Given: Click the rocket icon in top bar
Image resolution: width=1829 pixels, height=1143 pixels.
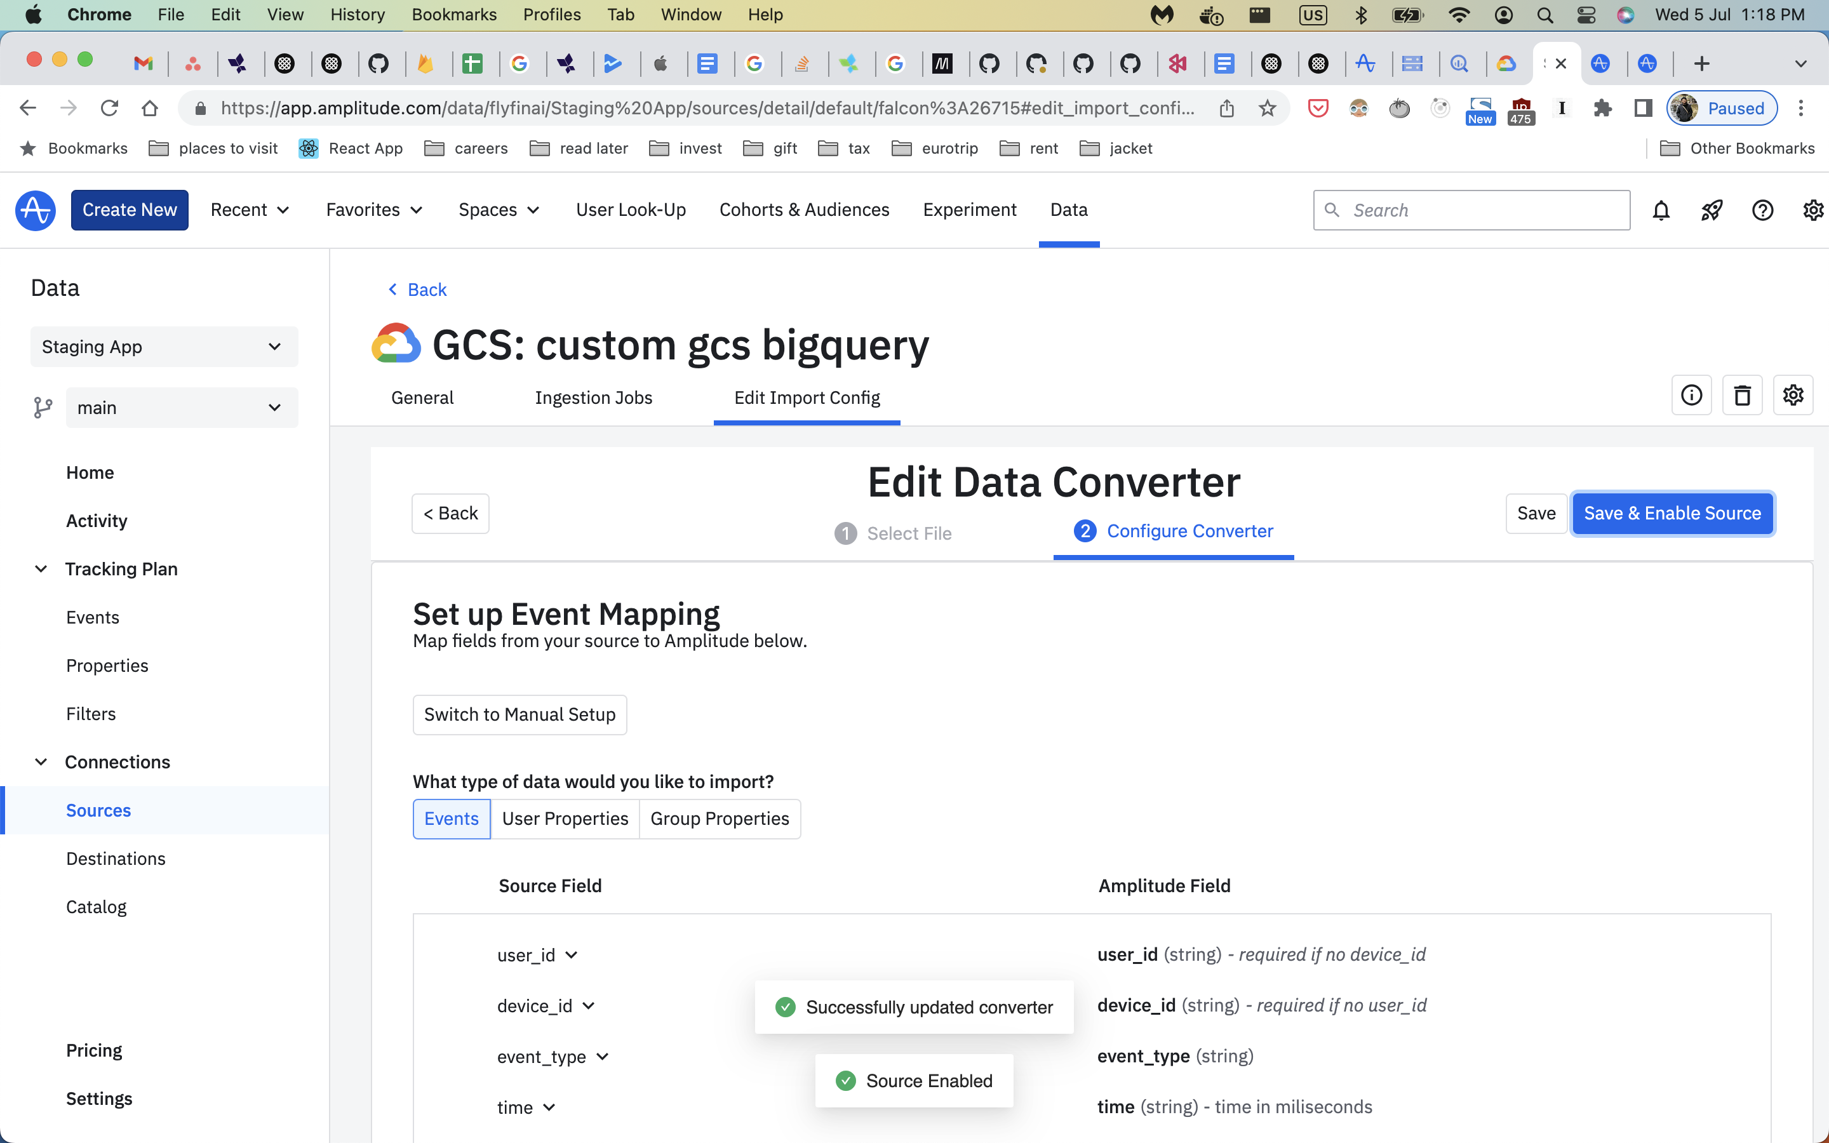Looking at the screenshot, I should (x=1711, y=210).
